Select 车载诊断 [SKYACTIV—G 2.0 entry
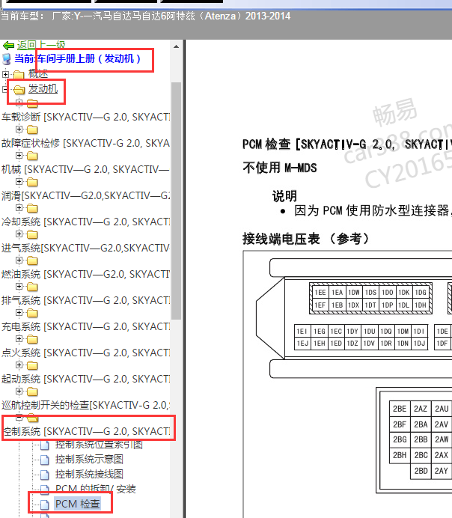Image resolution: width=452 pixels, height=518 pixels. tap(86, 117)
